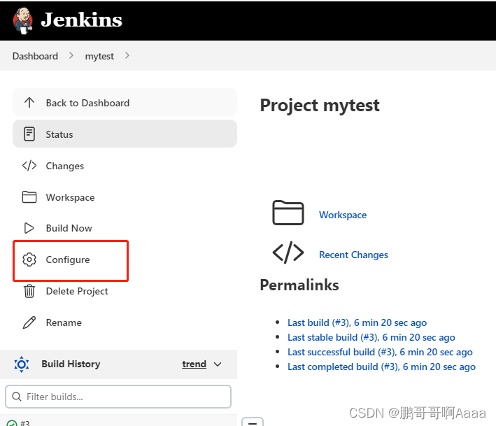The height and width of the screenshot is (426, 496).
Task: Click the large Recent Changes code icon
Action: click(x=288, y=253)
